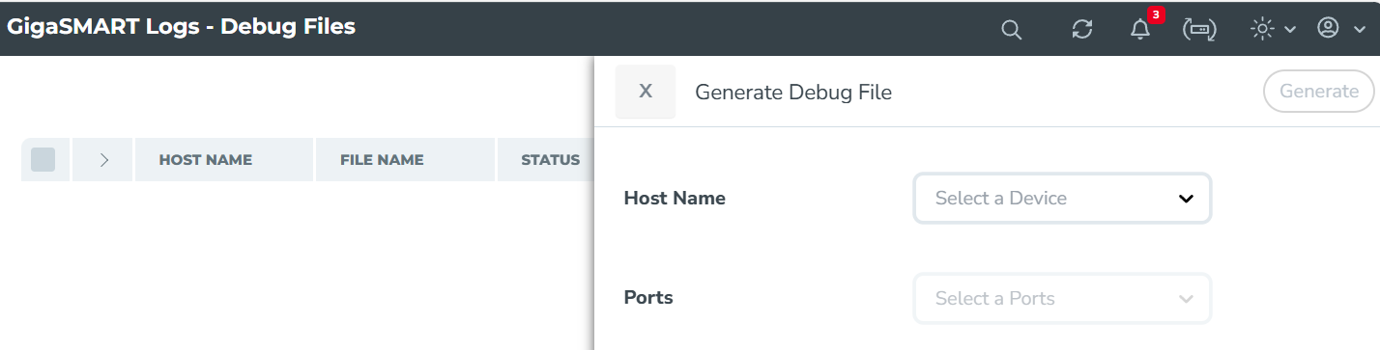Toggle the select-all checkbox in table header
This screenshot has width=1380, height=350.
coord(43,160)
